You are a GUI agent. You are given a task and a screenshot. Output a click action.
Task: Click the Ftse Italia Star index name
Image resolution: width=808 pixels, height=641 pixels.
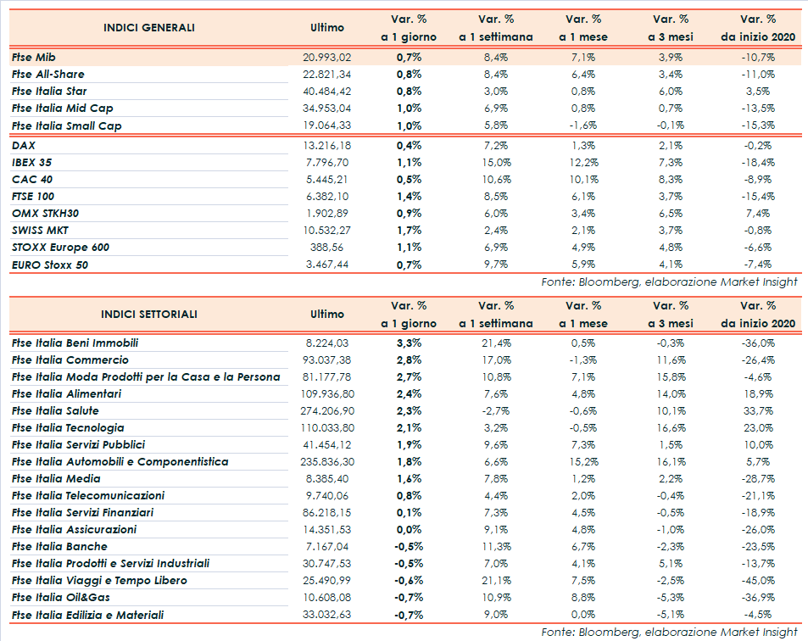point(49,91)
